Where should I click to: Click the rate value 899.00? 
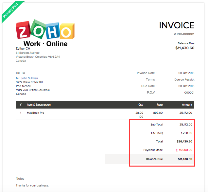[158, 113]
